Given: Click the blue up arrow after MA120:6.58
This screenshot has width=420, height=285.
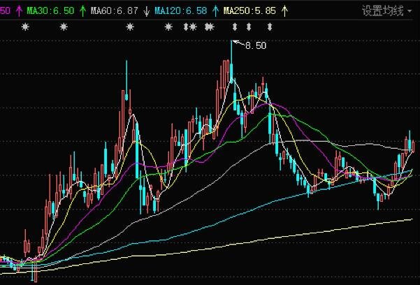Looking at the screenshot, I should click(215, 11).
